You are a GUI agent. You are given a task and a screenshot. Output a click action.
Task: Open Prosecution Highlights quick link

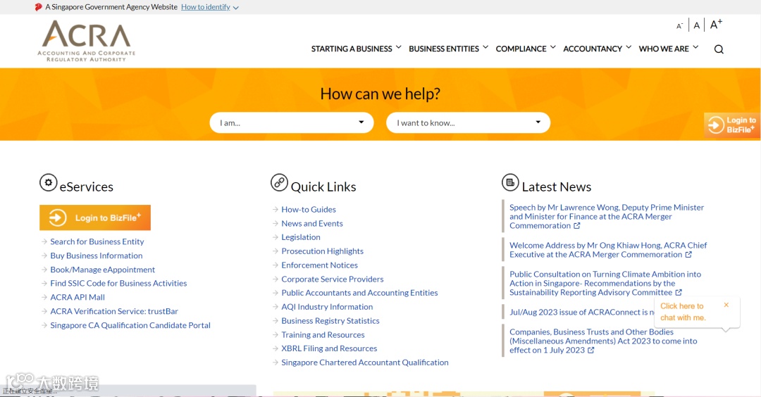pyautogui.click(x=322, y=251)
